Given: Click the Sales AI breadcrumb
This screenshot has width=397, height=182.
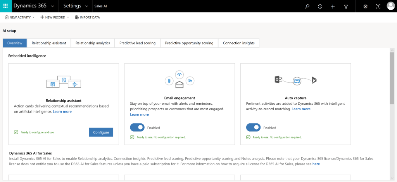Looking at the screenshot, I should click(100, 6).
